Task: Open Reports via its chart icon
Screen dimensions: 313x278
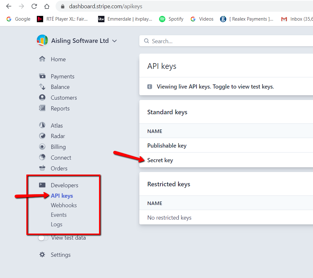Action: (x=42, y=108)
